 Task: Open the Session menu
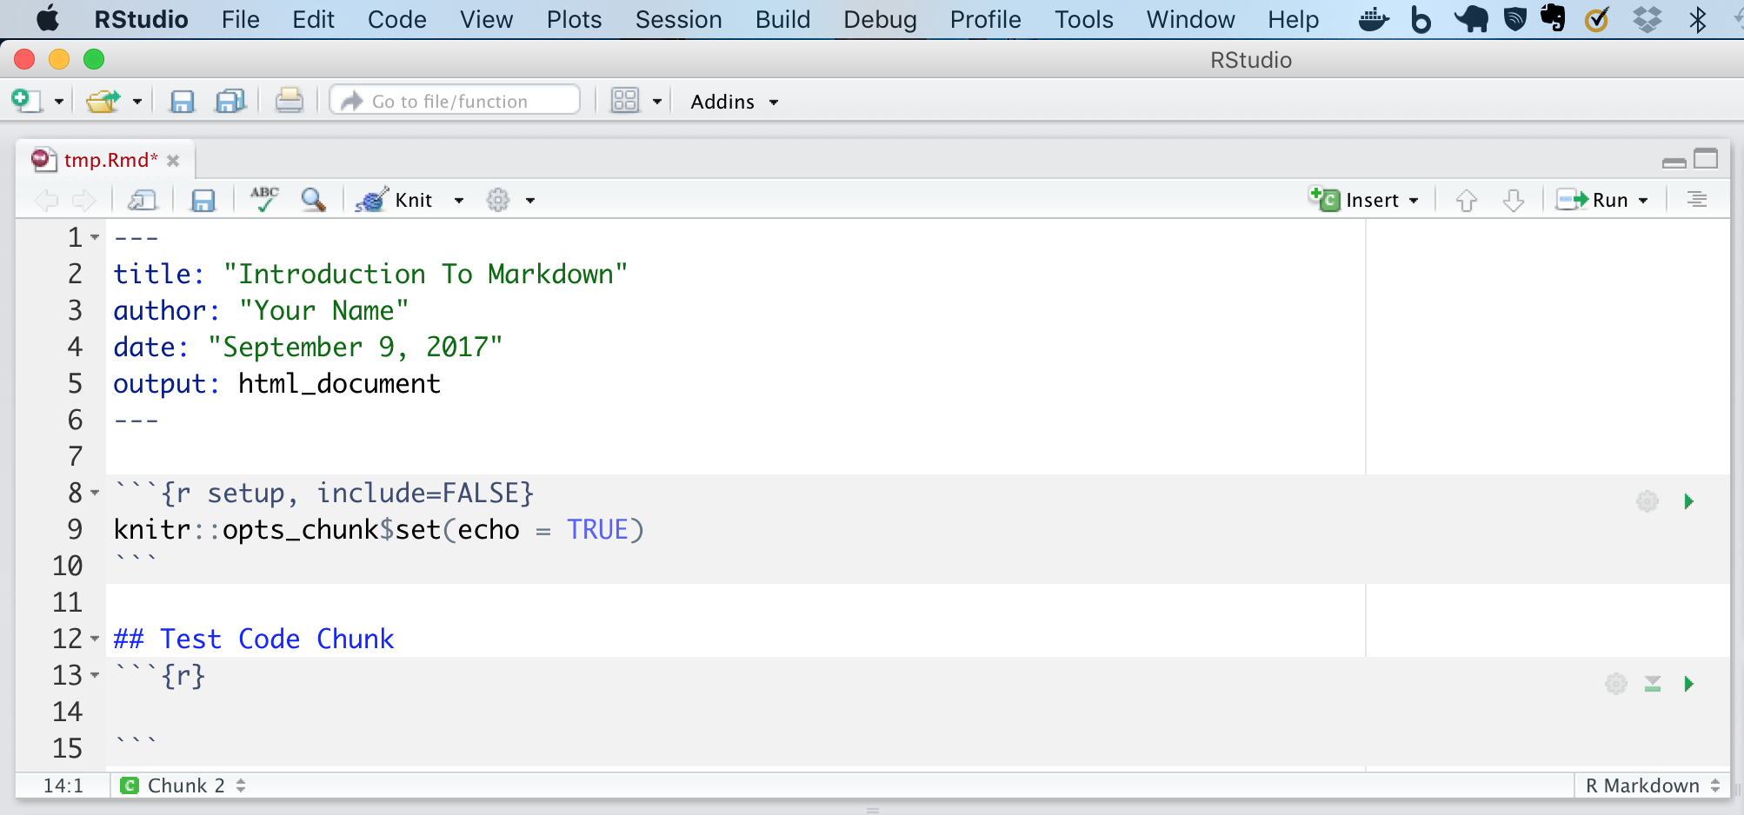pyautogui.click(x=678, y=19)
